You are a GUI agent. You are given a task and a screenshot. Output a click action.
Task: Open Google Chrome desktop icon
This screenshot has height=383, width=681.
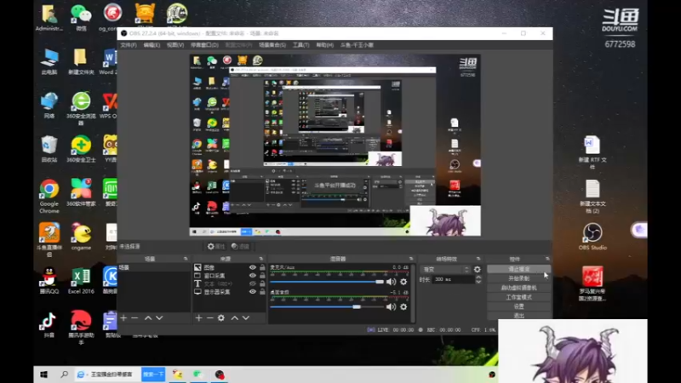click(49, 196)
